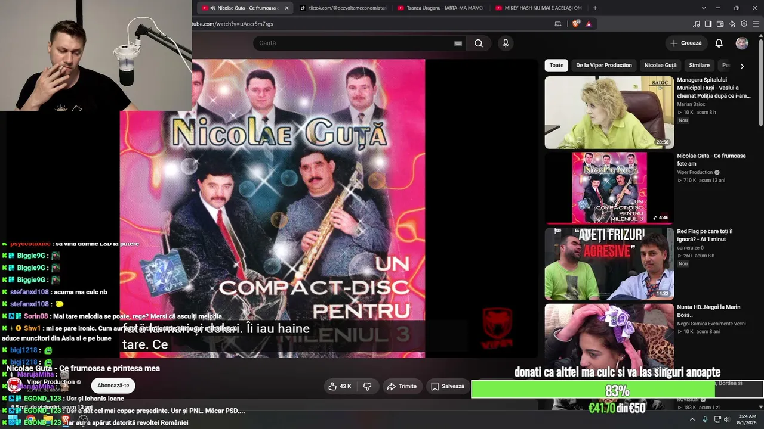Image resolution: width=764 pixels, height=429 pixels.
Task: Open the Windows Start button
Action: point(13,420)
